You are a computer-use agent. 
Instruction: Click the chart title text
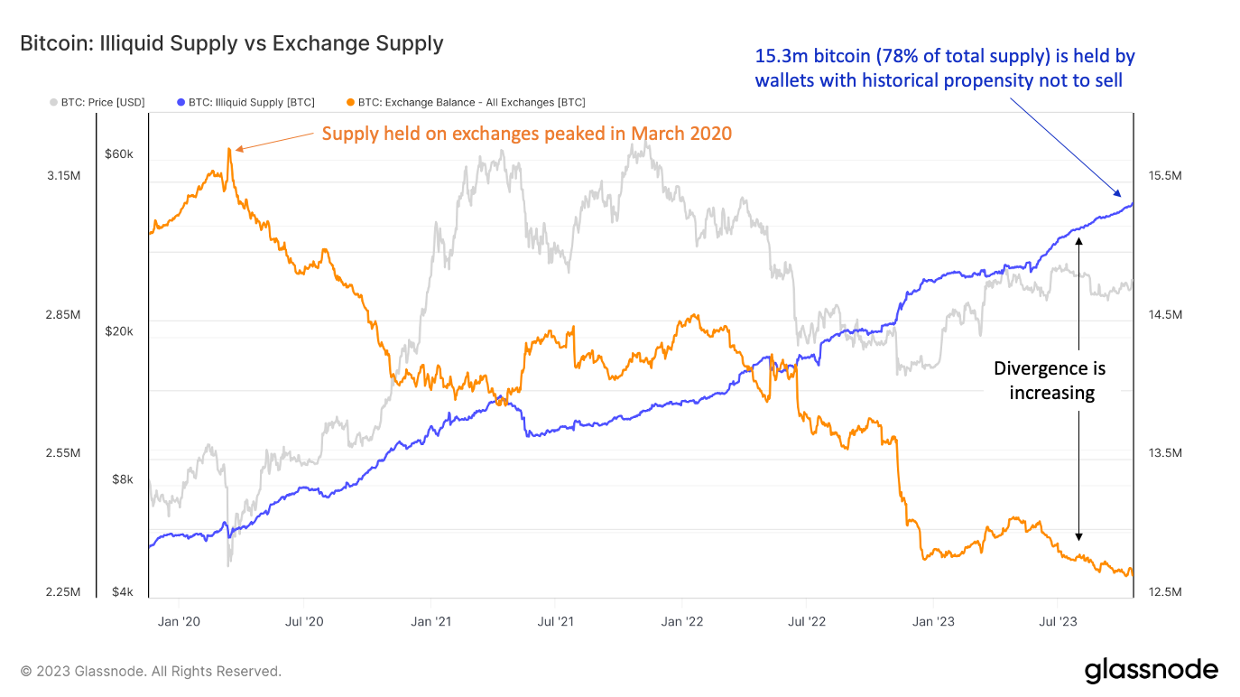(231, 43)
